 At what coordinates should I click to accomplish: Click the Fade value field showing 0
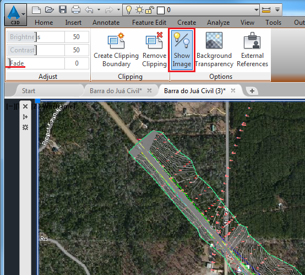pos(77,63)
